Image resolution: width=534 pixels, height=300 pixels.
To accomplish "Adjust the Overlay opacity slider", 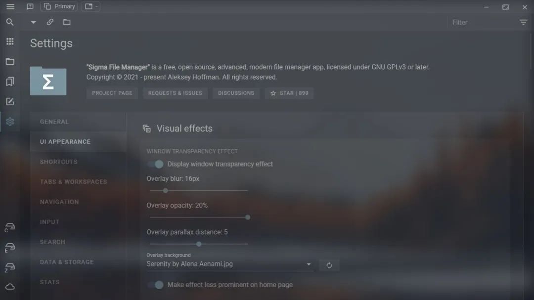I will click(x=199, y=217).
